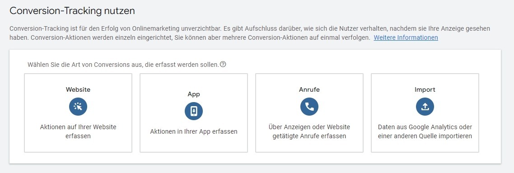The image size is (514, 173).
Task: Click the 'Wählen Sie die Art von Conversions' prompt
Action: click(123, 65)
